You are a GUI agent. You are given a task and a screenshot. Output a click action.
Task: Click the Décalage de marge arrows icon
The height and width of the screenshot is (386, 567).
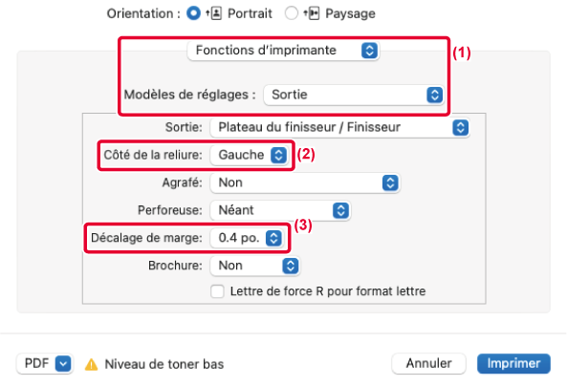click(273, 238)
